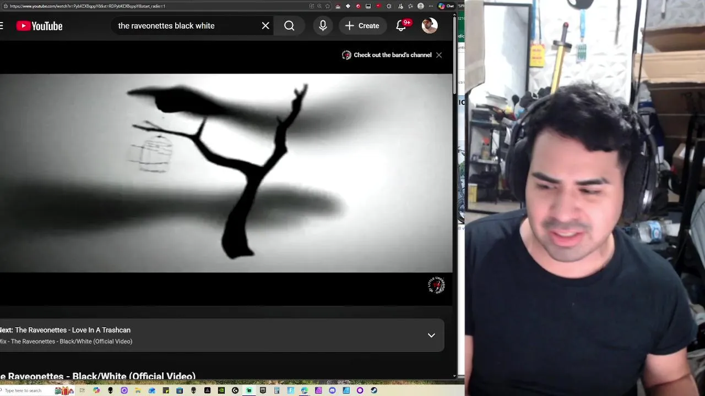The width and height of the screenshot is (705, 396).
Task: Click the media control music note icon
Action: coord(400,6)
